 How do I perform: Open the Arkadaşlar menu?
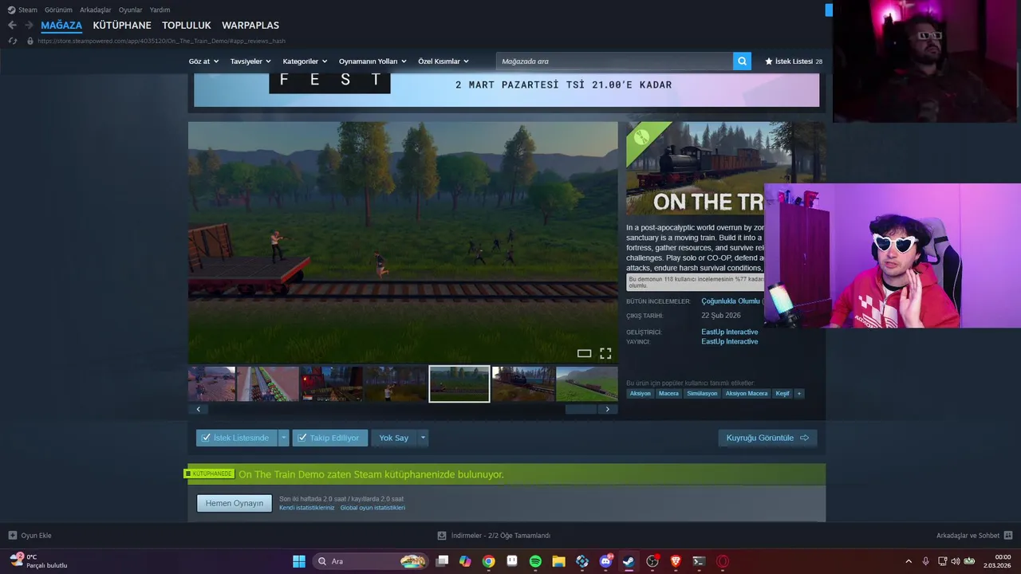96,10
